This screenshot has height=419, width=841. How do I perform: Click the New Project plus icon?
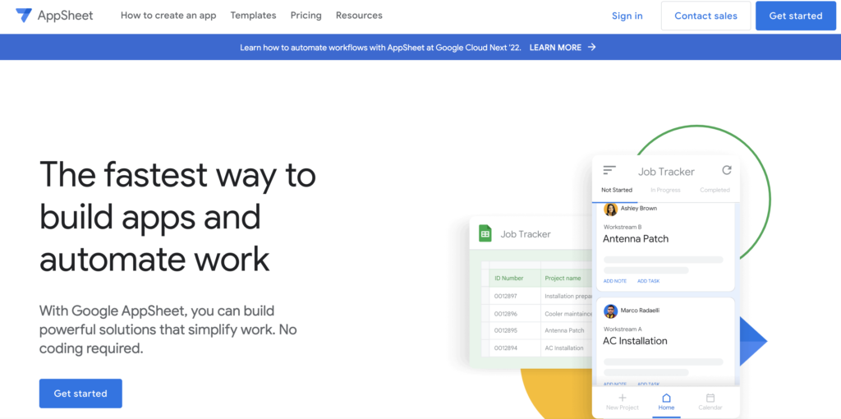coord(623,398)
